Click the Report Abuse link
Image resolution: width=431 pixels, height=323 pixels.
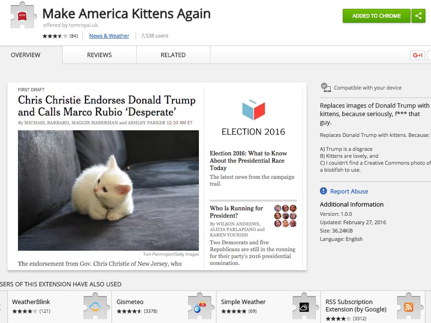pos(349,192)
